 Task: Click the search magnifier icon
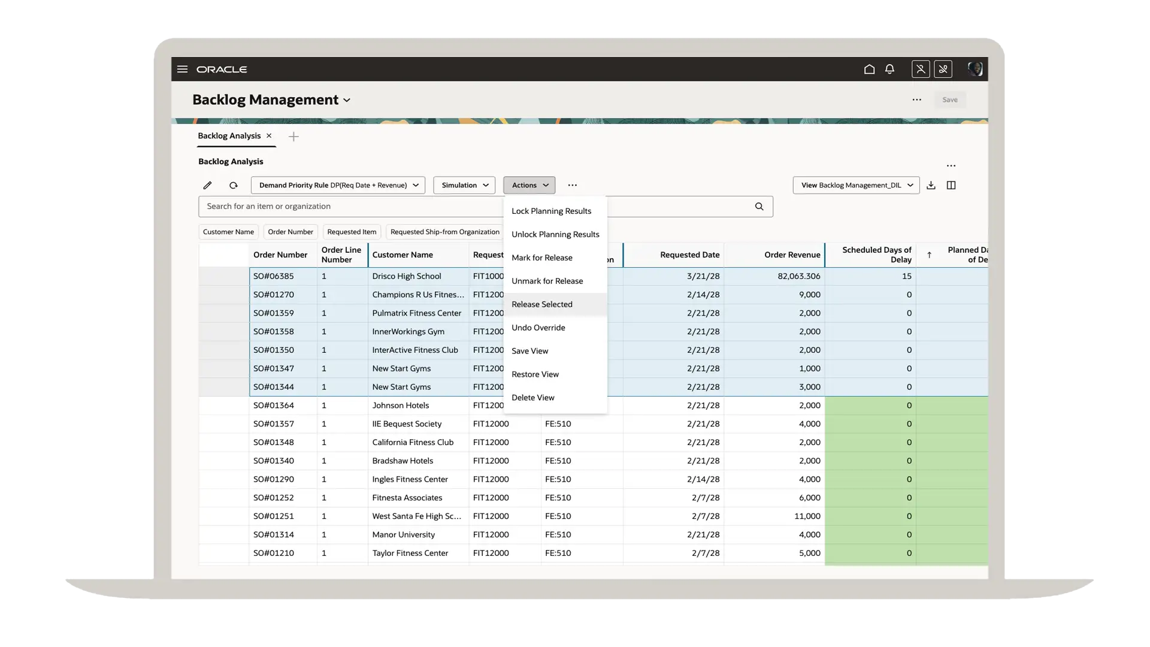click(759, 207)
